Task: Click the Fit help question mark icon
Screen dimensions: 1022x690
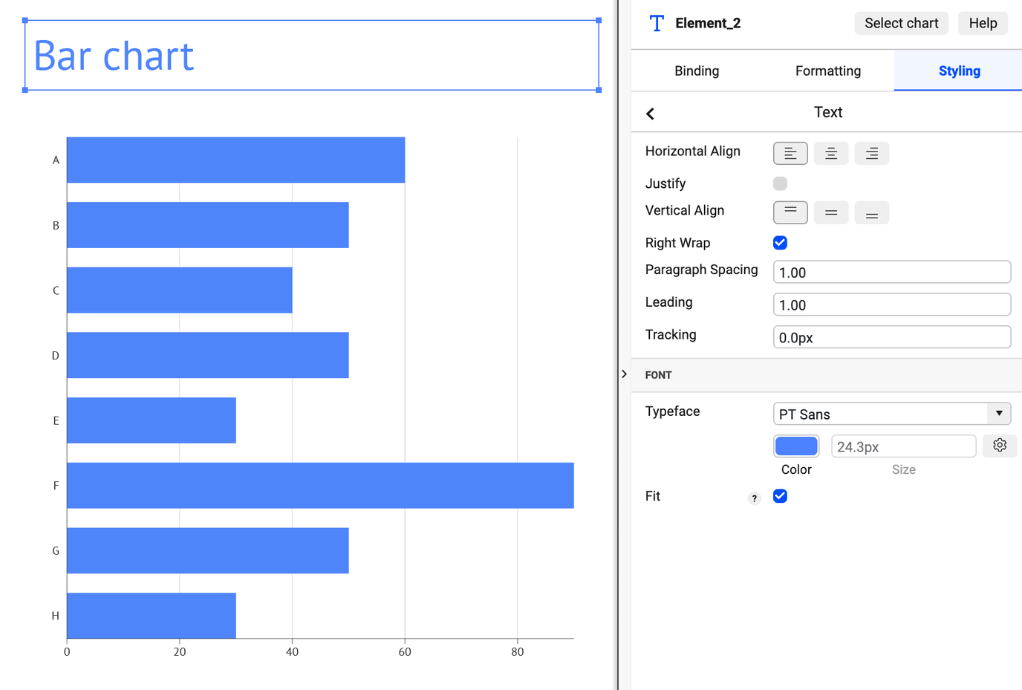Action: [x=755, y=498]
